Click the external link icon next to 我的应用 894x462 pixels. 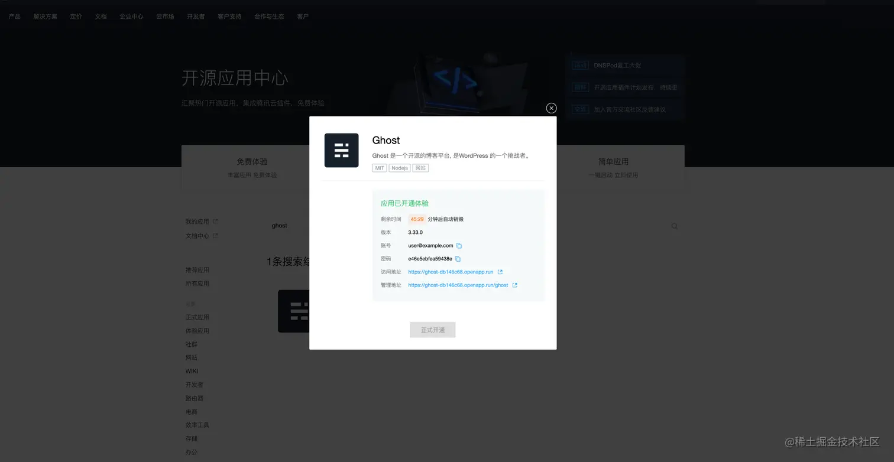pos(215,222)
